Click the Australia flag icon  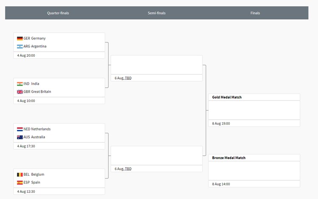[20, 137]
